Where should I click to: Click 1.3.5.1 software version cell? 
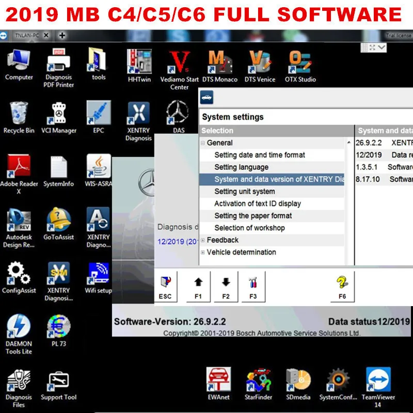(x=367, y=167)
